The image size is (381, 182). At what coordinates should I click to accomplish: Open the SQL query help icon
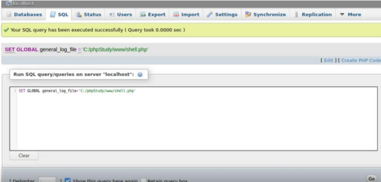click(140, 74)
